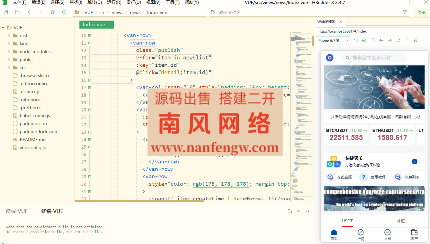Image resolution: width=430 pixels, height=244 pixels.
Task: Click the bookmark star icon
Action: tap(53, 12)
